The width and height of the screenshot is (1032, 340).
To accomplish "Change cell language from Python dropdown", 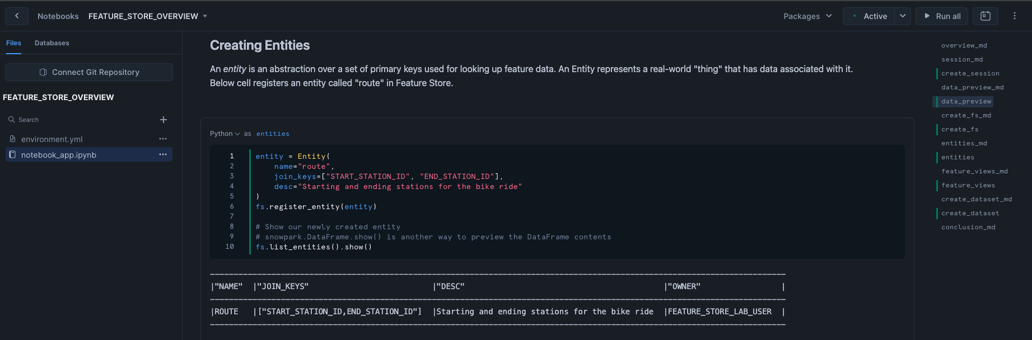I will tap(225, 134).
